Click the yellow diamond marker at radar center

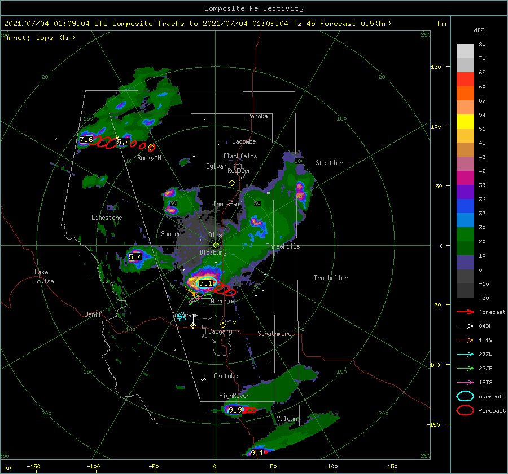click(x=216, y=245)
